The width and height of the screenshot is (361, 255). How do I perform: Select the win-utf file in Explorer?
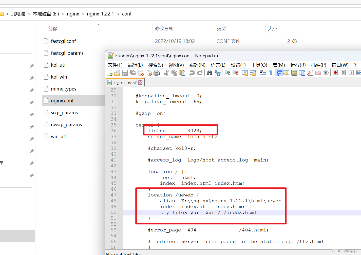tap(59, 136)
